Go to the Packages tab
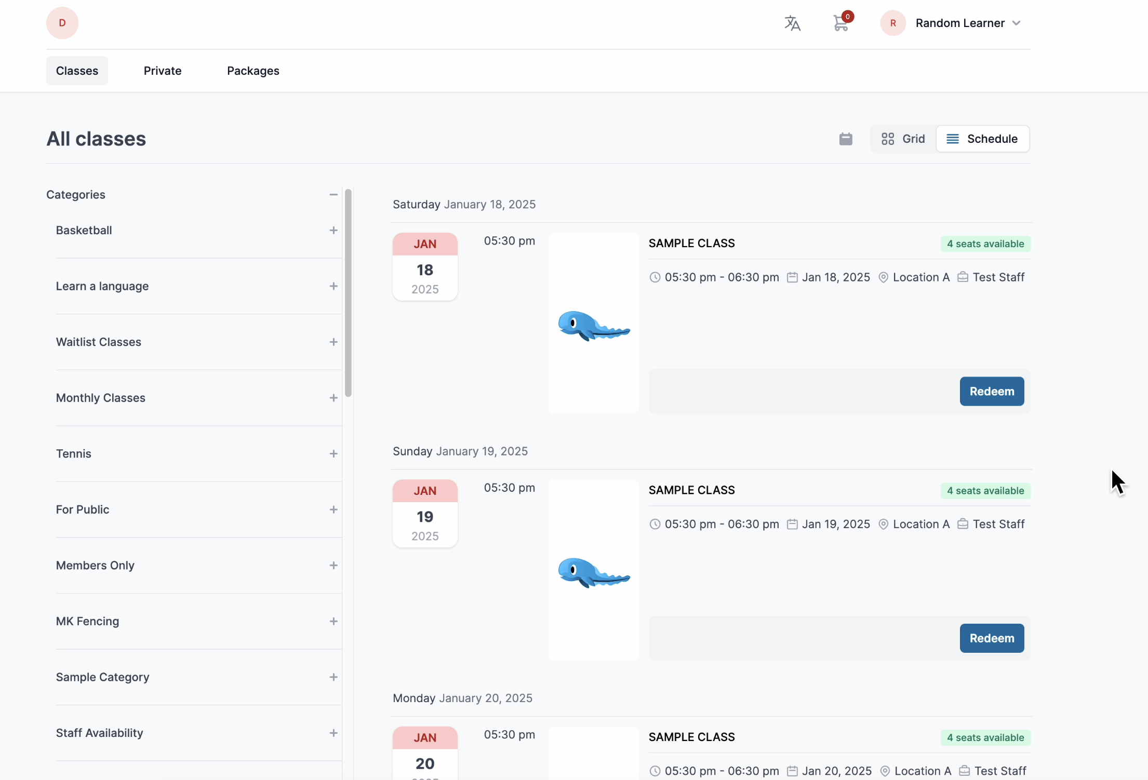Image resolution: width=1148 pixels, height=780 pixels. click(x=253, y=71)
